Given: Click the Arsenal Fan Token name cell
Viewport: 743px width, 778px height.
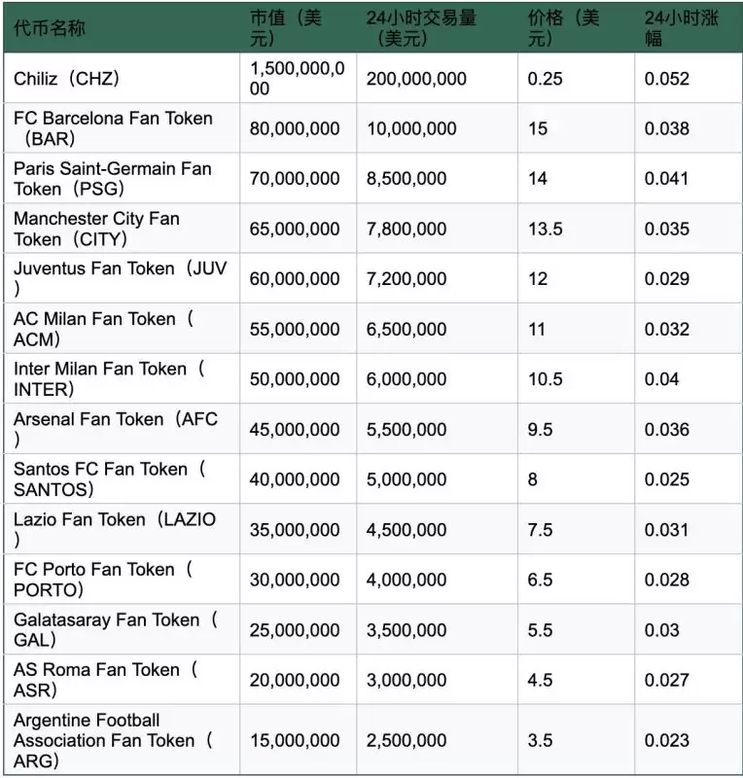Looking at the screenshot, I should coord(116,430).
